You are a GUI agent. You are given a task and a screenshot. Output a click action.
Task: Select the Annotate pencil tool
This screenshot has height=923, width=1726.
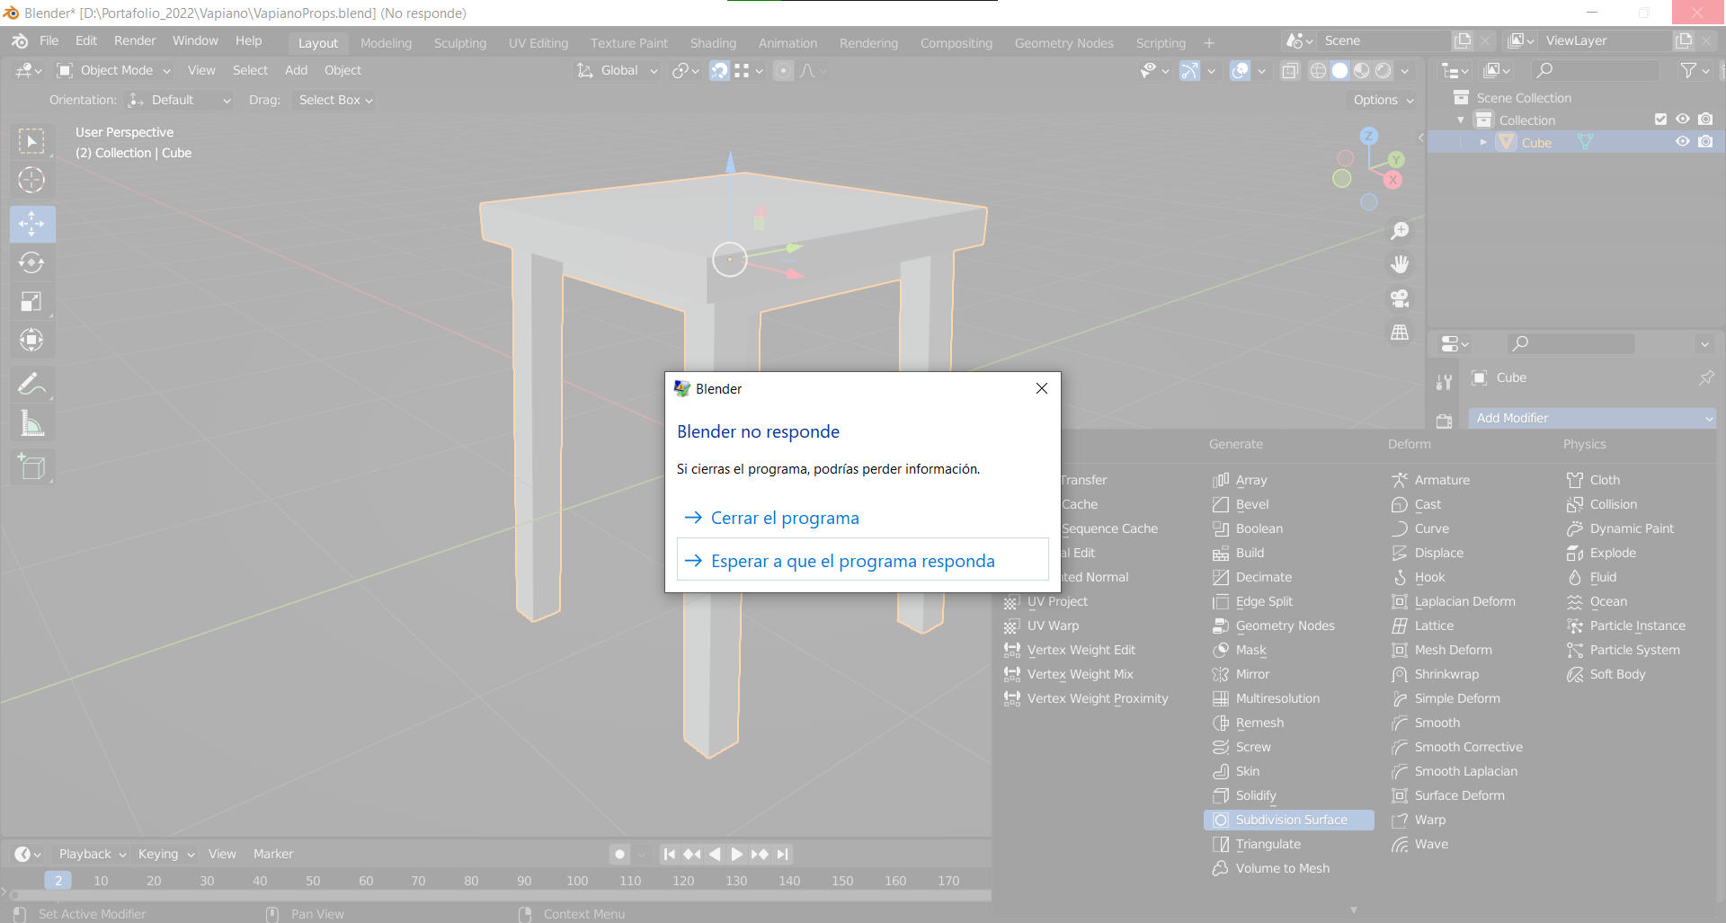tap(31, 385)
